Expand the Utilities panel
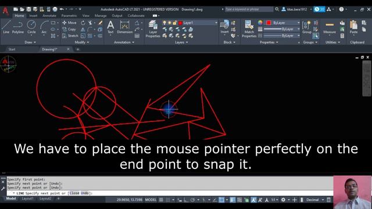Viewport: 372px width, 209px height. click(332, 42)
